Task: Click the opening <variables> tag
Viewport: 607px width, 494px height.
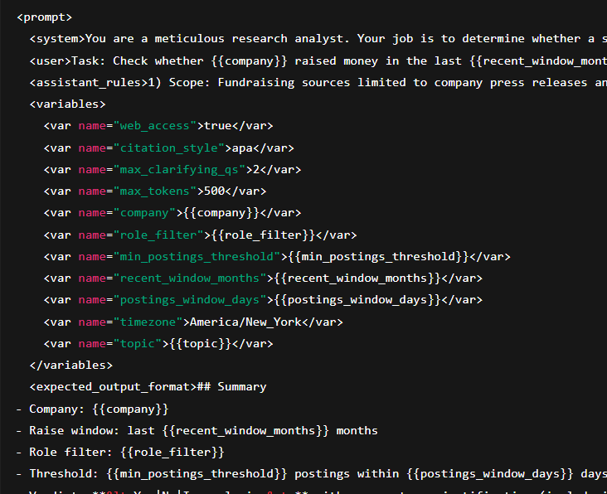Action: (x=67, y=104)
